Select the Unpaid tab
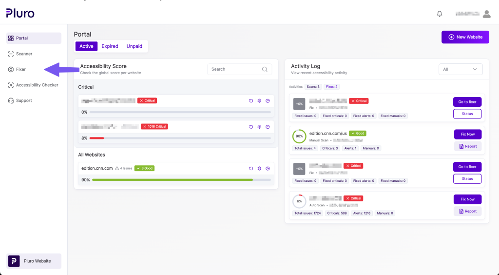 pyautogui.click(x=134, y=46)
